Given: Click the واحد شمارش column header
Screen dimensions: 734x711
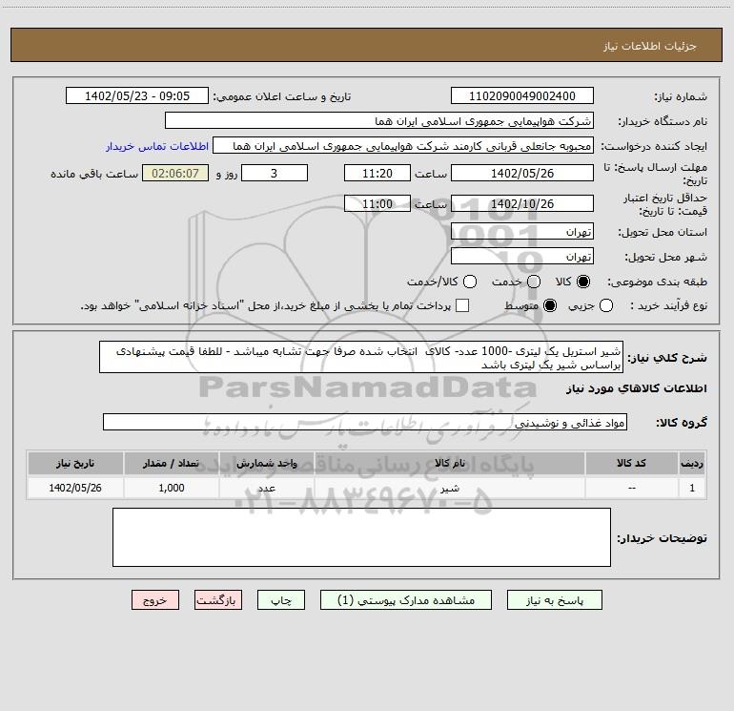Looking at the screenshot, I should pyautogui.click(x=266, y=463).
